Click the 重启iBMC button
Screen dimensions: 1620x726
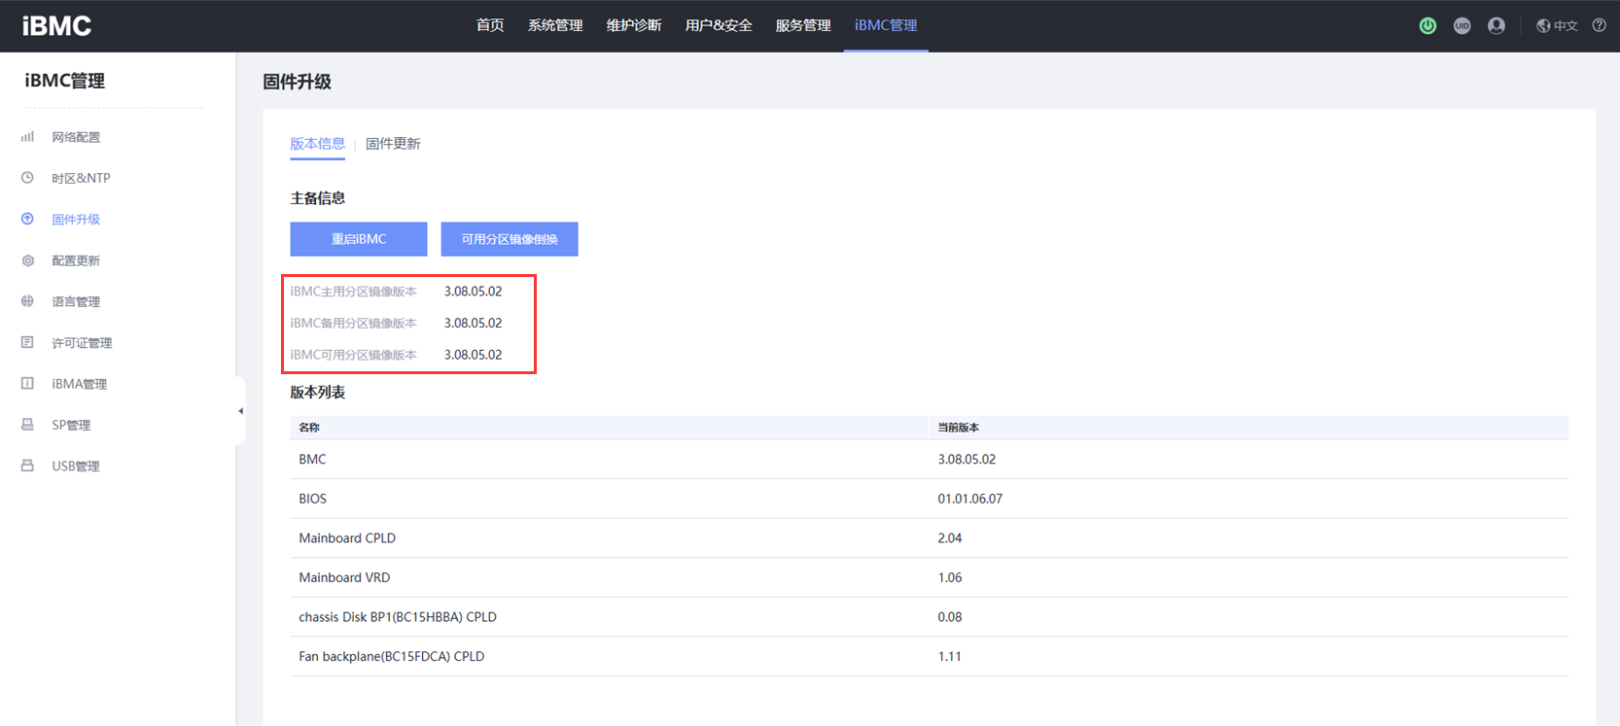(x=358, y=239)
